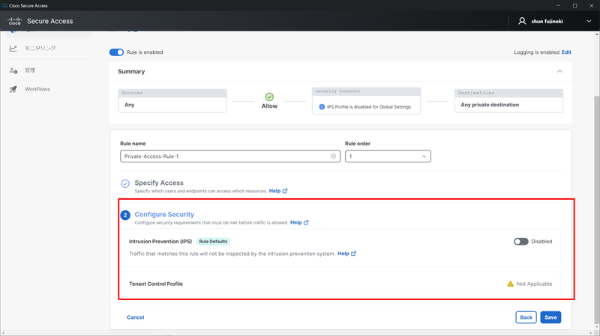The image size is (600, 336).
Task: Click the admin user-gear icon in sidebar
Action: [13, 70]
